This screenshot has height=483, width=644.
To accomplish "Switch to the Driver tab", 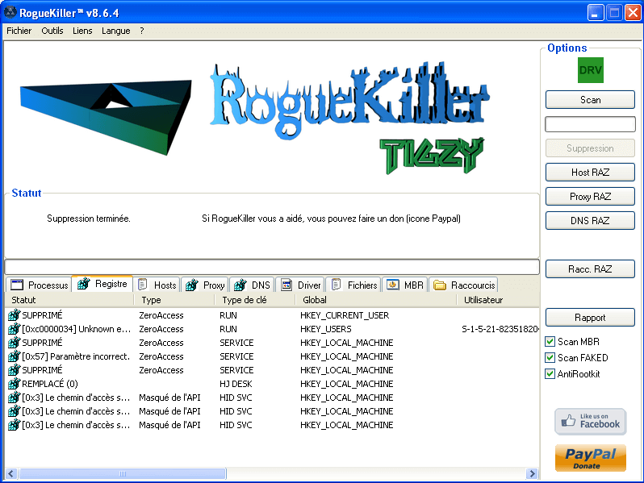I will point(301,285).
